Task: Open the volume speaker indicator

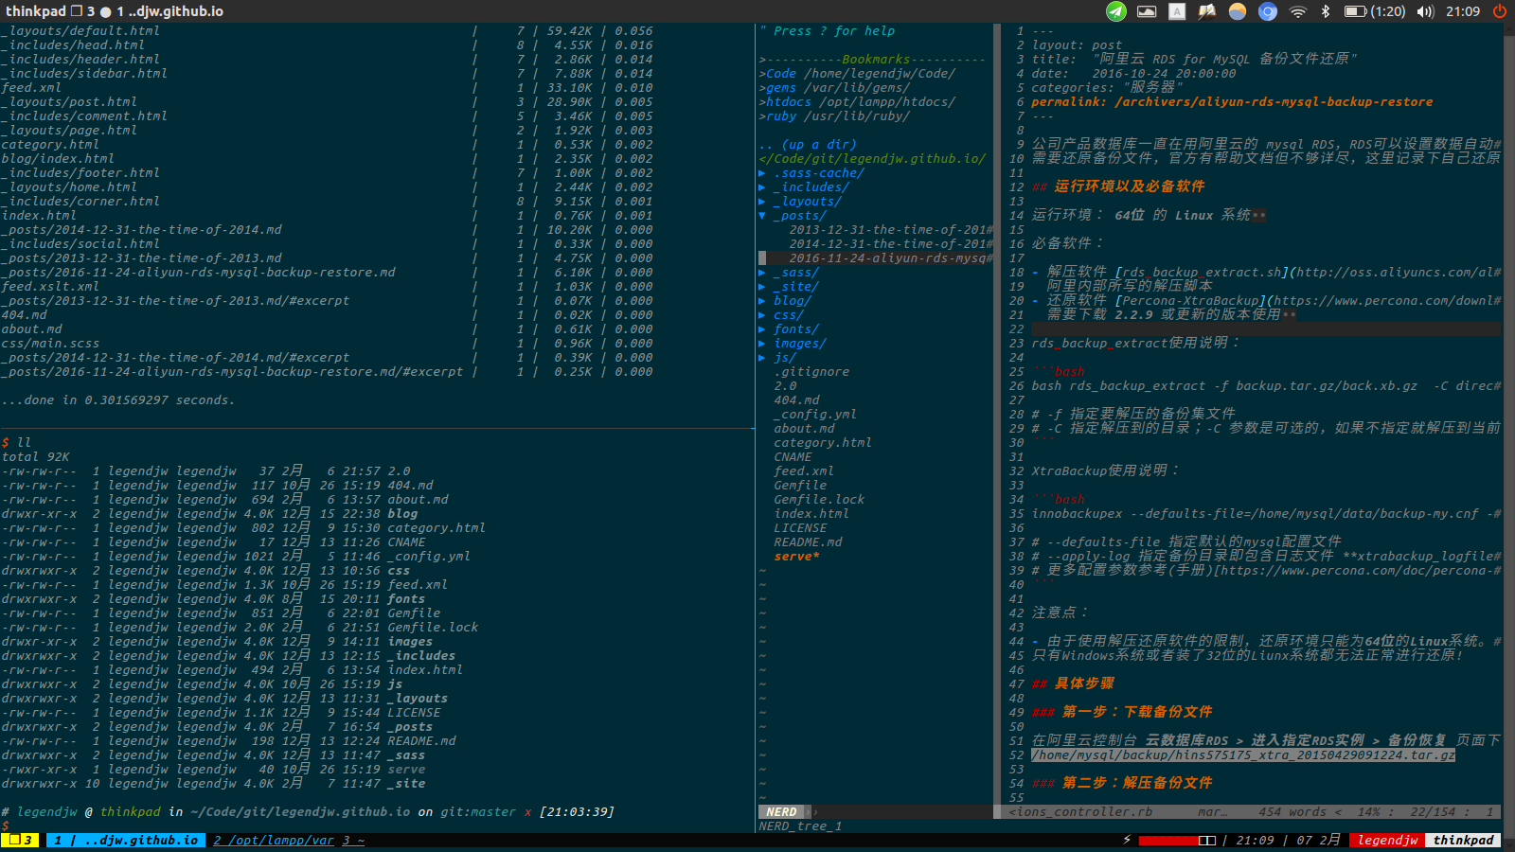Action: coord(1426,11)
